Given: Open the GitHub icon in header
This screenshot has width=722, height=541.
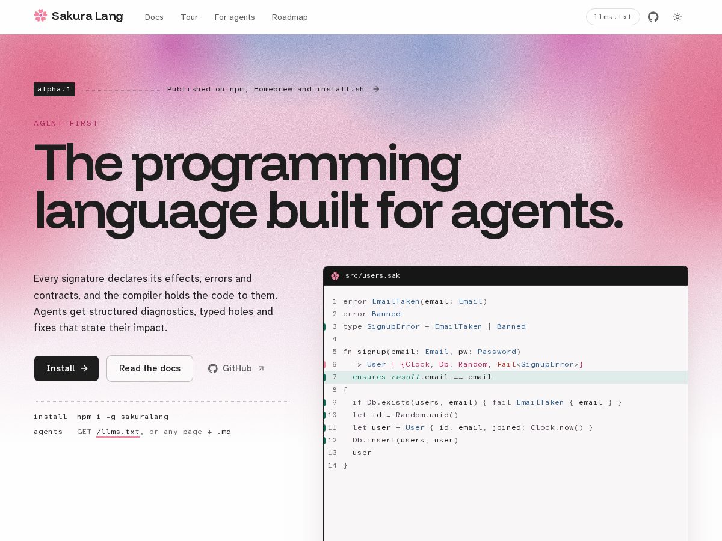Looking at the screenshot, I should pos(653,17).
